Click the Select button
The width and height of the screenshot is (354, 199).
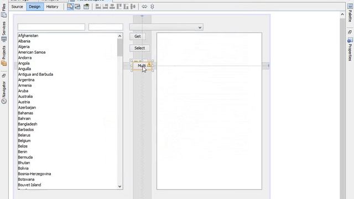[x=139, y=48]
